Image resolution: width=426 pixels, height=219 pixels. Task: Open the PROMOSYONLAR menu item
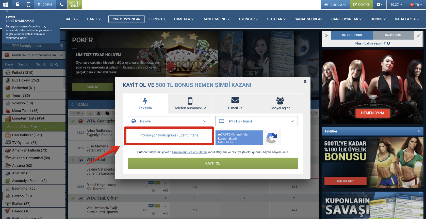(x=126, y=19)
